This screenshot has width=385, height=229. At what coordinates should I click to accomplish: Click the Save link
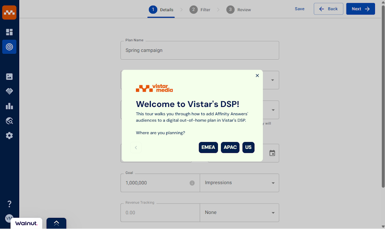coord(300,9)
